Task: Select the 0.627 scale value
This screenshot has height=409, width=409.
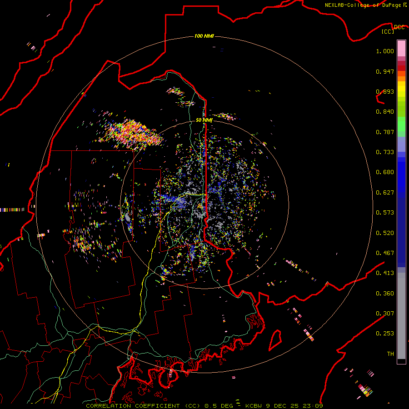Action: 385,193
